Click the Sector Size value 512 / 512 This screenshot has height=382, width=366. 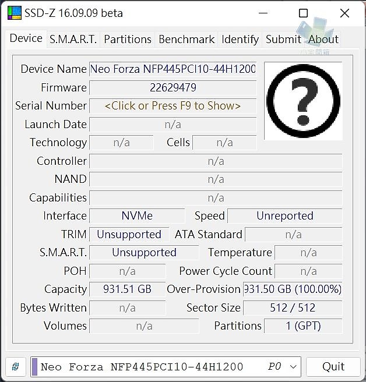click(x=293, y=307)
